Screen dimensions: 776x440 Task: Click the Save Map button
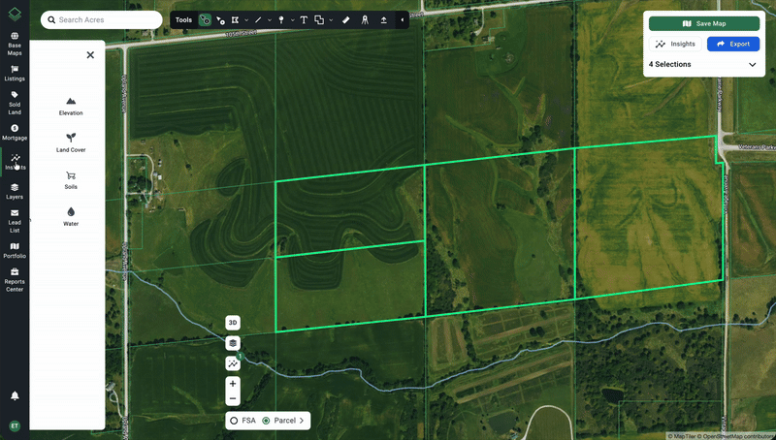coord(704,23)
